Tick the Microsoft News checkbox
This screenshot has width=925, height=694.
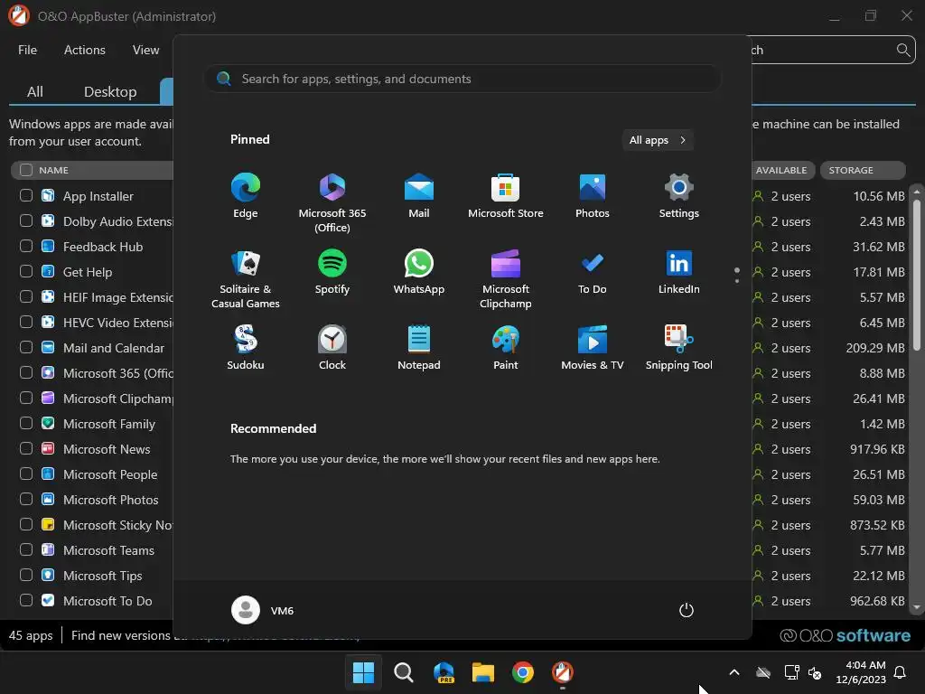(26, 448)
